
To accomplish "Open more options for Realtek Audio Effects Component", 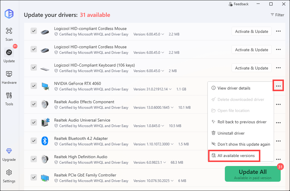I will click(278, 104).
